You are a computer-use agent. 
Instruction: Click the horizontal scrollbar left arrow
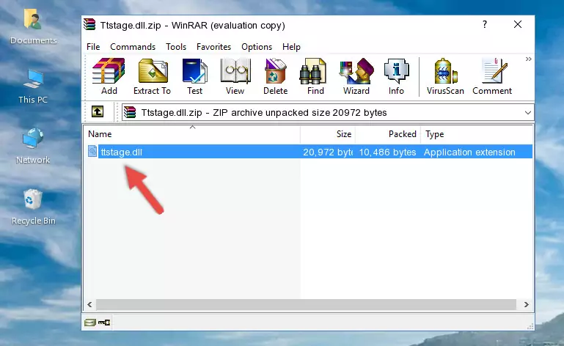coord(90,305)
